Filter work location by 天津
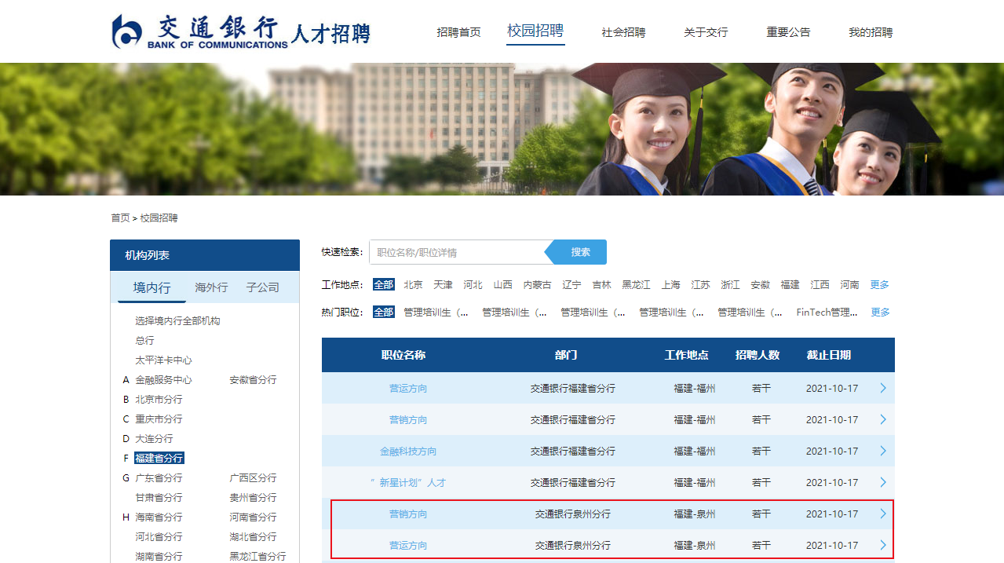Screen dimensions: 1004x563 pyautogui.click(x=443, y=284)
